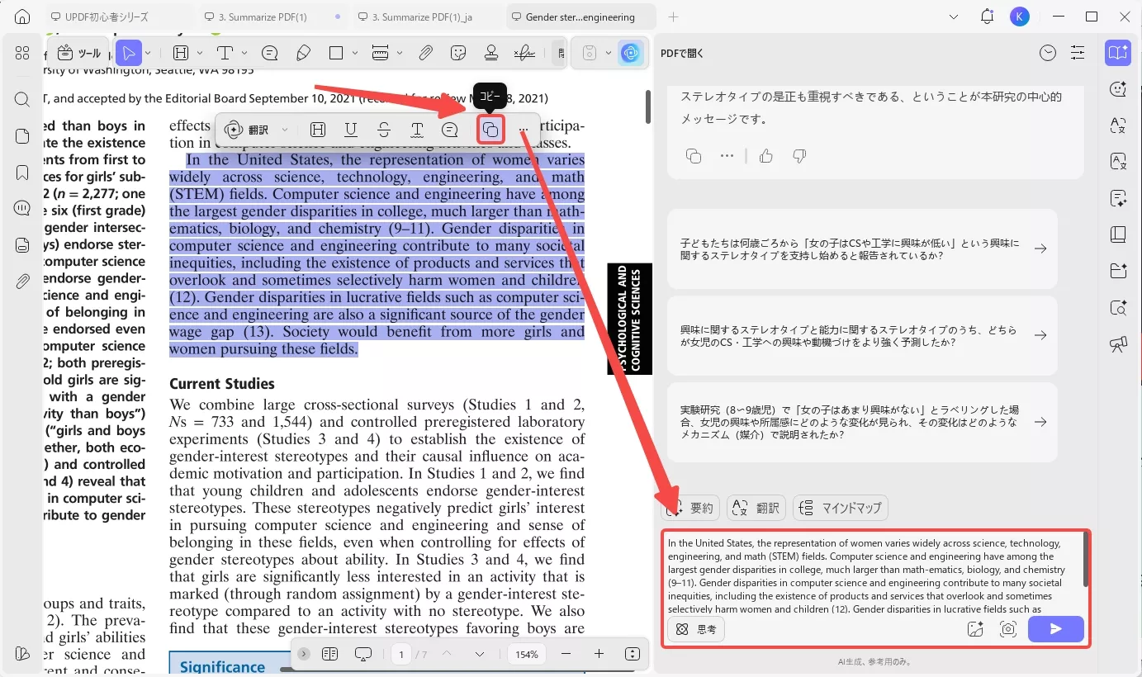Viewport: 1142px width, 677px height.
Task: Open the notifications bell
Action: [987, 17]
